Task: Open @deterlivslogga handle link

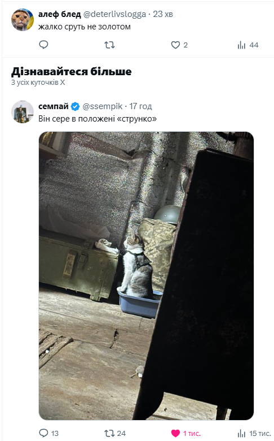Action: 114,14
